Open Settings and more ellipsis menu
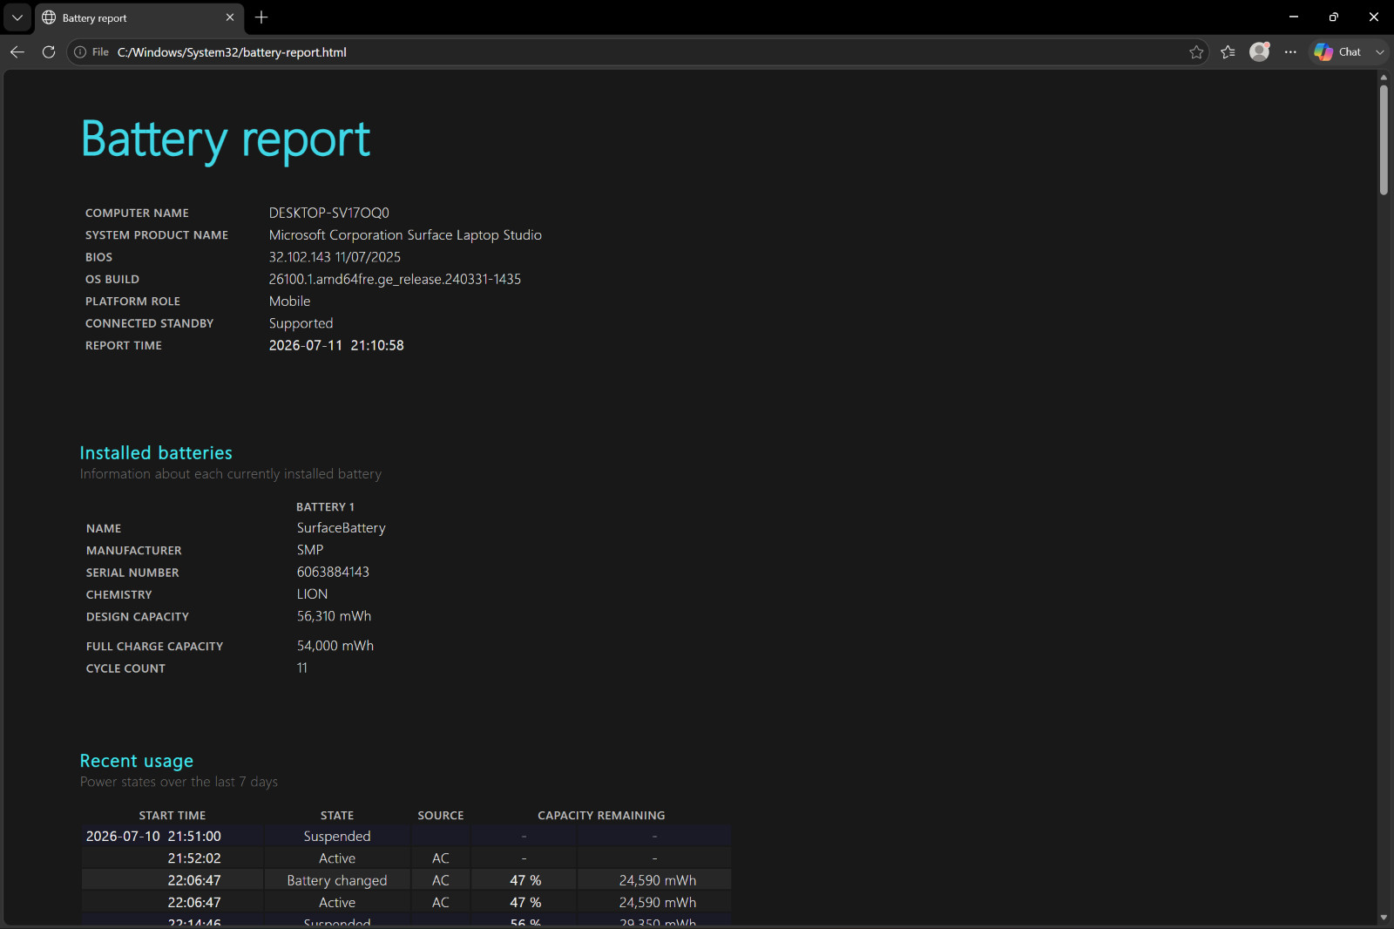 tap(1291, 52)
